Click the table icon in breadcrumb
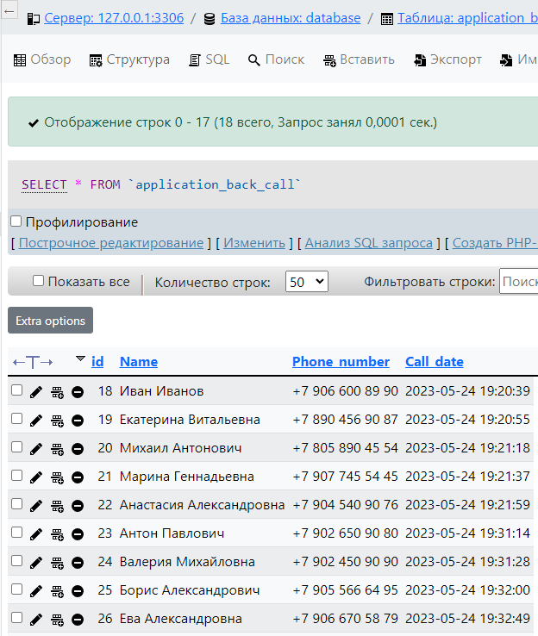Viewport: 538px width, 636px height. pos(386,19)
